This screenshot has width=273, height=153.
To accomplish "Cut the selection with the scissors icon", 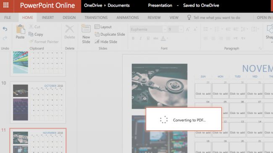I will coord(31,27).
